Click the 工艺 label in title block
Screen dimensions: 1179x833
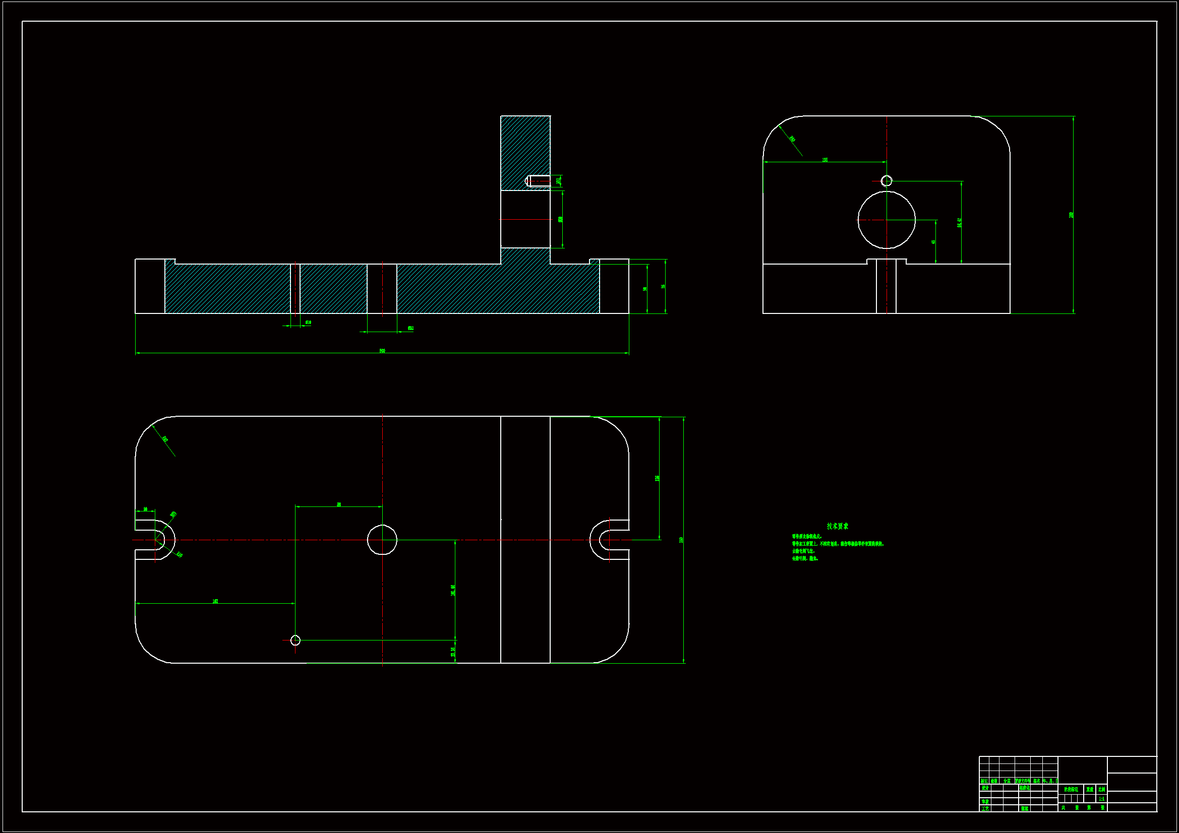point(985,808)
